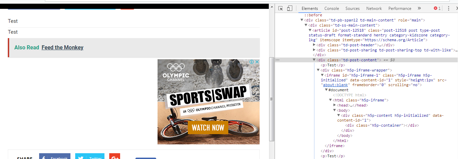Collapse the body element node
Viewport: 458px width, 159px height.
click(x=334, y=110)
